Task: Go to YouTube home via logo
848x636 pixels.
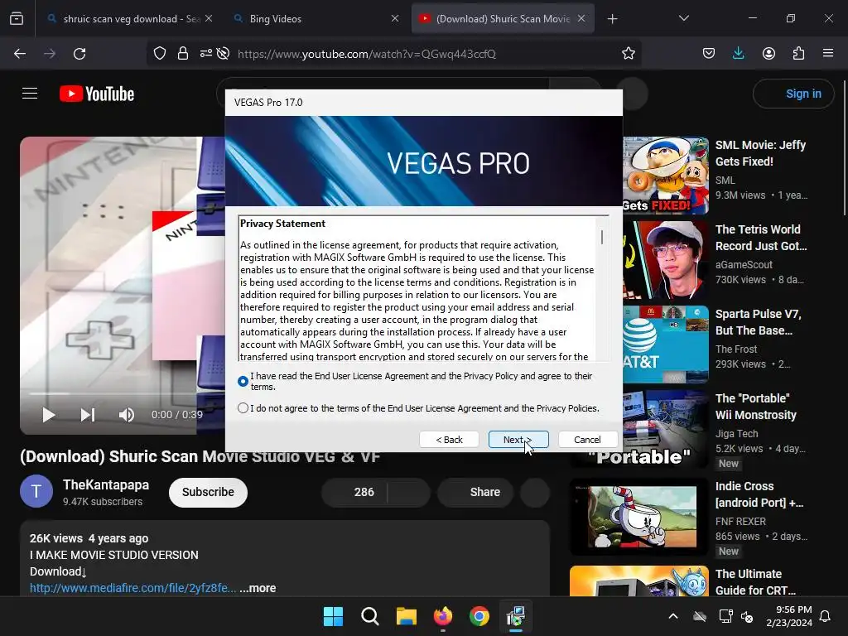Action: pyautogui.click(x=97, y=94)
